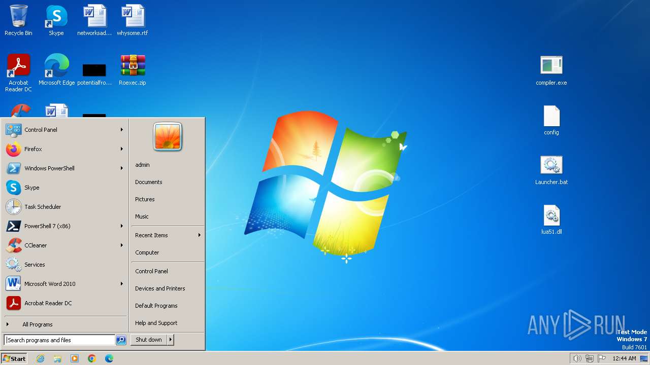Viewport: 650px width, 365px height.
Task: Launch Firefox from the Start menu
Action: (x=65, y=149)
